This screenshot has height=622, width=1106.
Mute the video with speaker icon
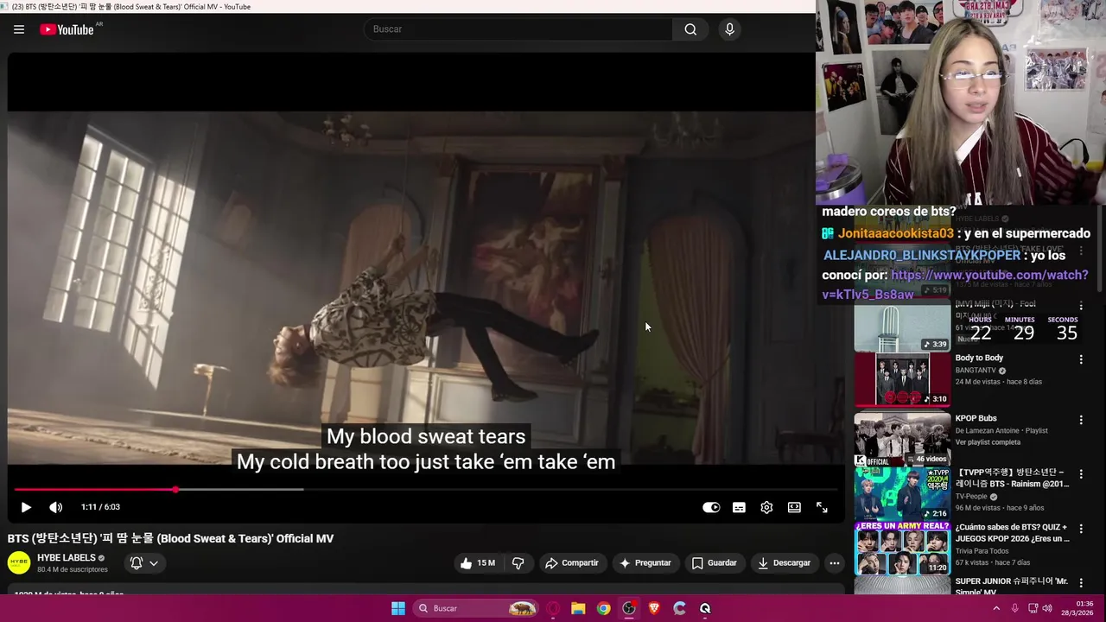pyautogui.click(x=56, y=507)
